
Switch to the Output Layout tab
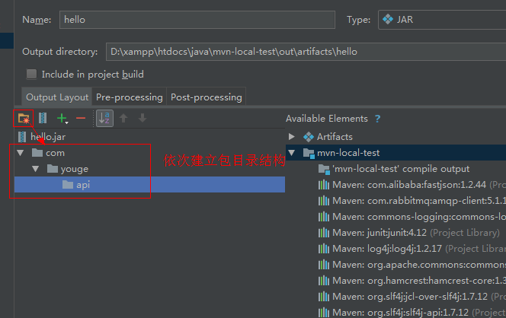57,97
